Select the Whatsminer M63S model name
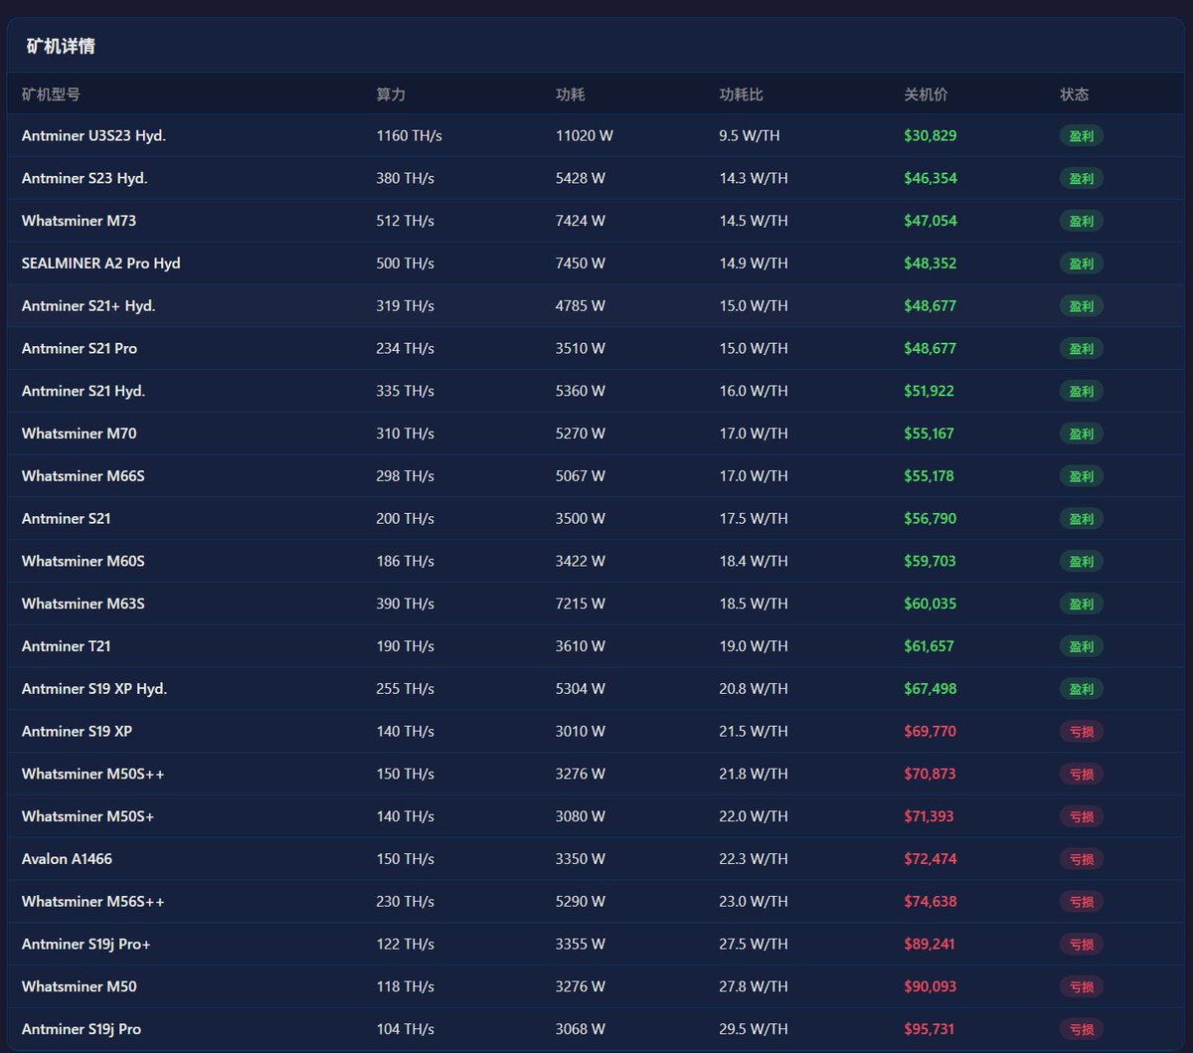 click(84, 604)
